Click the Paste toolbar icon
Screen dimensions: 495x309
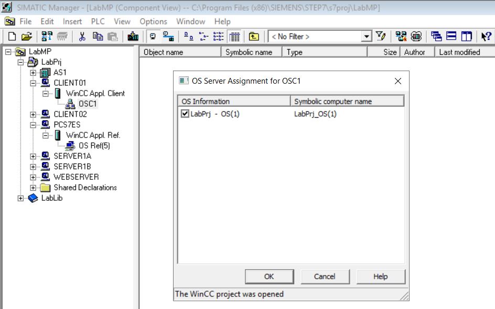[x=112, y=37]
